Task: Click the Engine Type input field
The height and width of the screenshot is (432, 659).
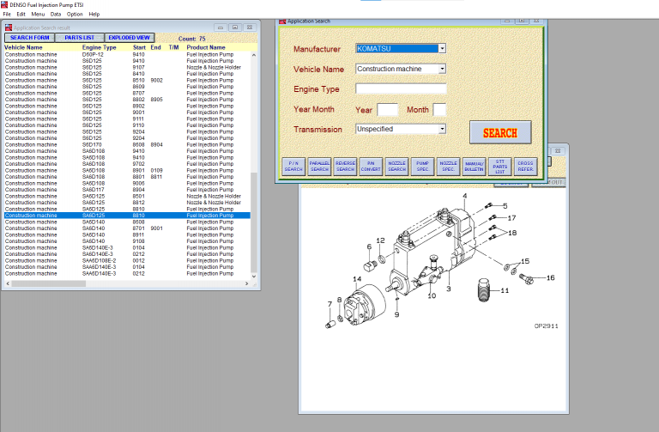Action: pyautogui.click(x=401, y=88)
